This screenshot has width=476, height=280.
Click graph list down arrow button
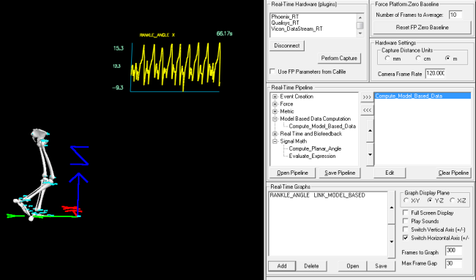click(392, 241)
